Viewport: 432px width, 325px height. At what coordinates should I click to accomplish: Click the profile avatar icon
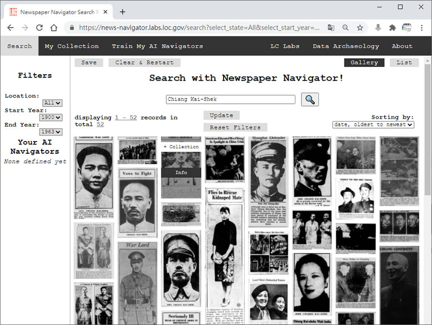click(x=407, y=27)
